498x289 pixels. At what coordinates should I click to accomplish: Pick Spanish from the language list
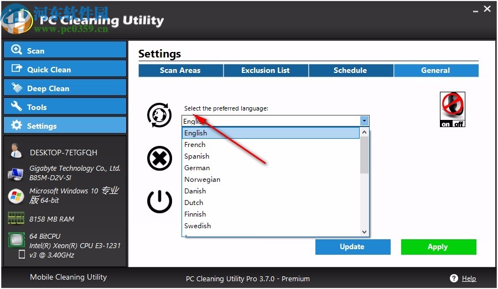tap(271, 156)
